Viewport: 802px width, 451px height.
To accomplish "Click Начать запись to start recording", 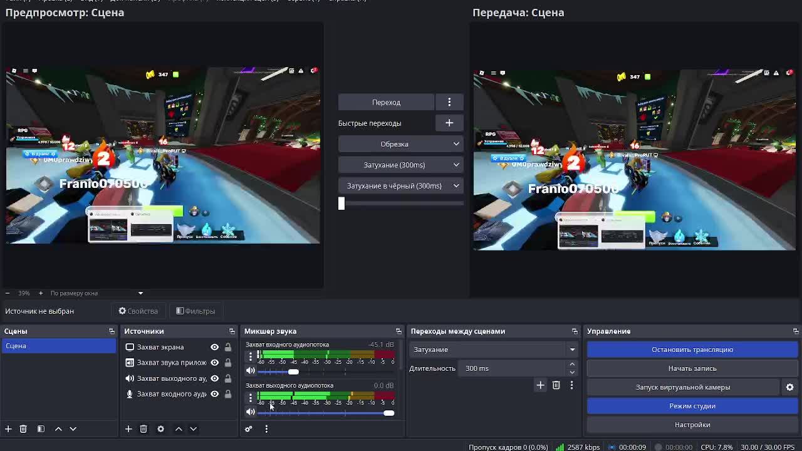I will tap(692, 368).
